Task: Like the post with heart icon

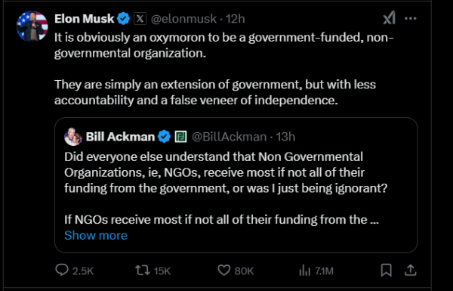Action: click(x=223, y=270)
